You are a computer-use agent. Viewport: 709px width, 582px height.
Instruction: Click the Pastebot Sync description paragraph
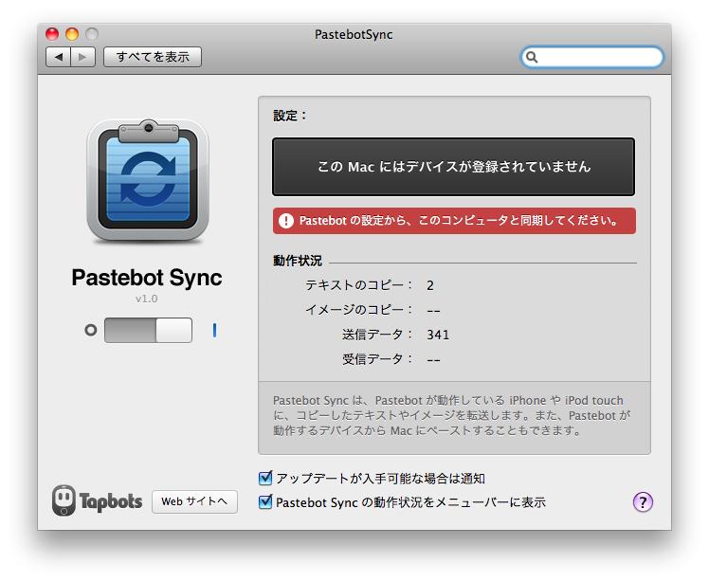(451, 415)
